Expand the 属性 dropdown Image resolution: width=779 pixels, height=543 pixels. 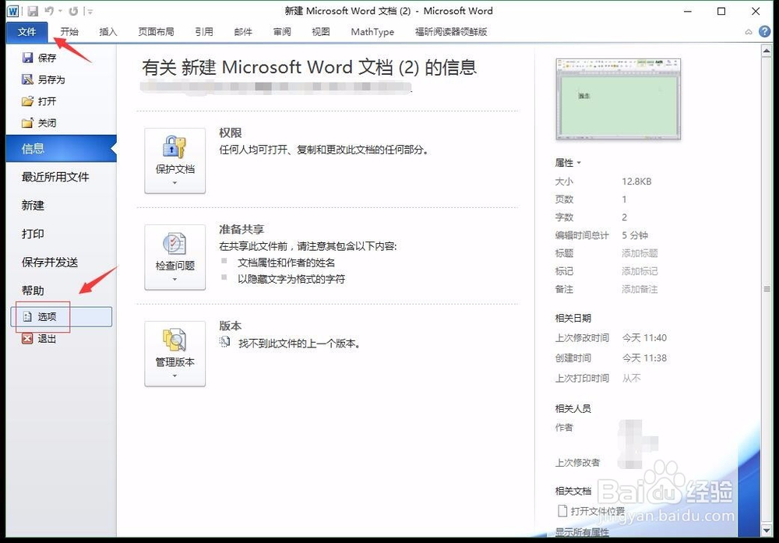pos(568,163)
